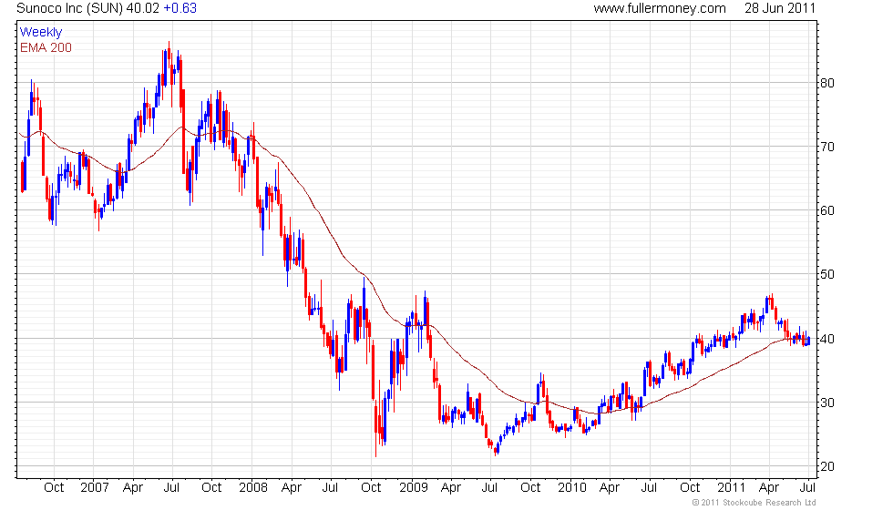
Task: Click the y-axis label 70
Action: (827, 147)
